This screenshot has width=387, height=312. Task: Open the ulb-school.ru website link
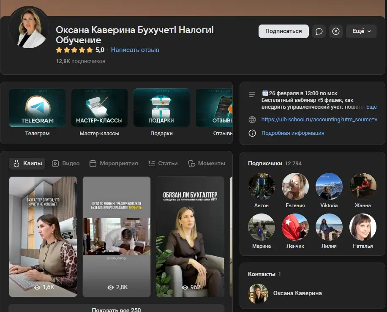(319, 120)
